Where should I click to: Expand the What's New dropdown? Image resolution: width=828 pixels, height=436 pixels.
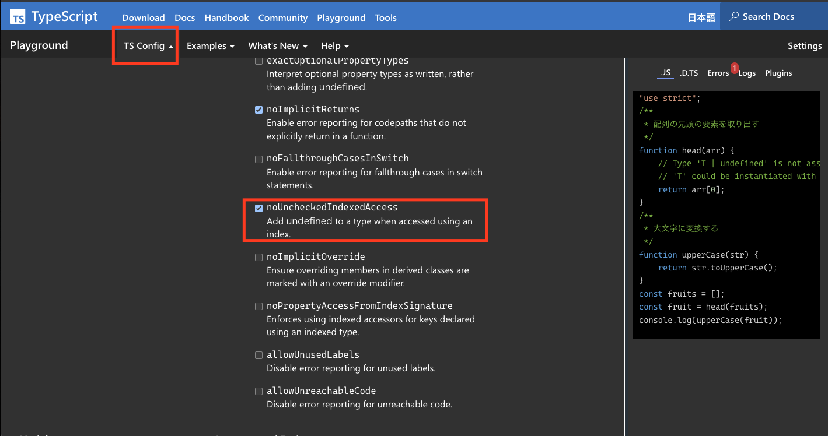coord(278,46)
